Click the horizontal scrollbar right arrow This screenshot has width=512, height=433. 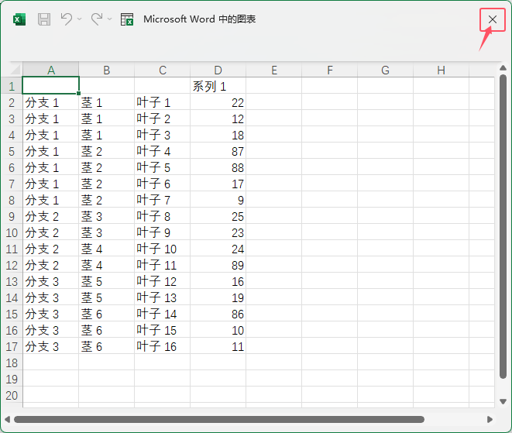point(490,419)
